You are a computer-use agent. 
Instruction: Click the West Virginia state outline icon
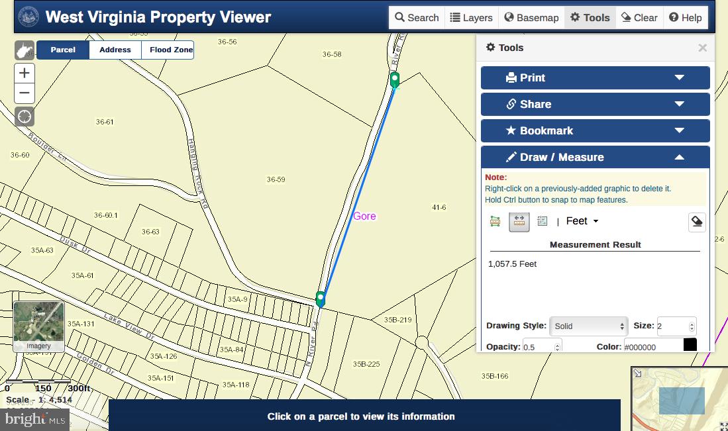click(x=25, y=50)
